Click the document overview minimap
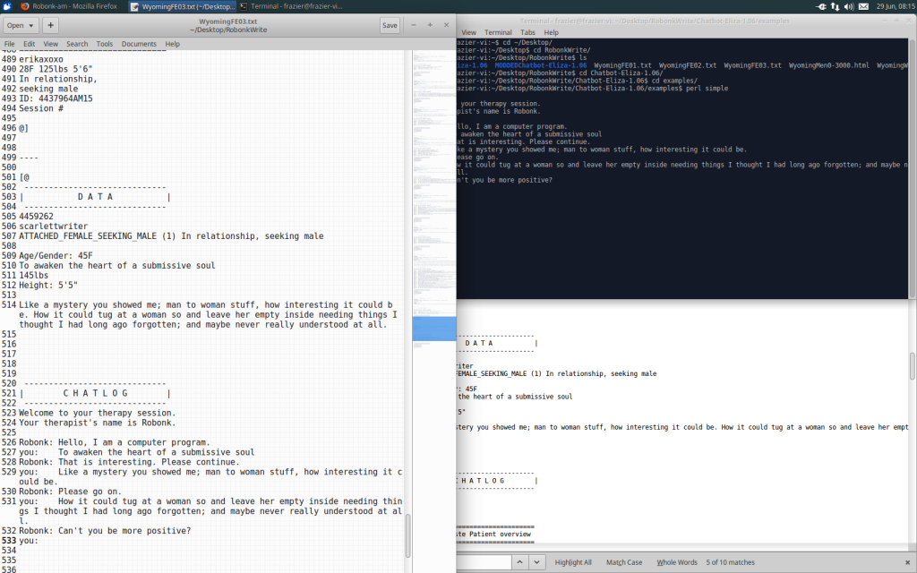 click(x=433, y=179)
